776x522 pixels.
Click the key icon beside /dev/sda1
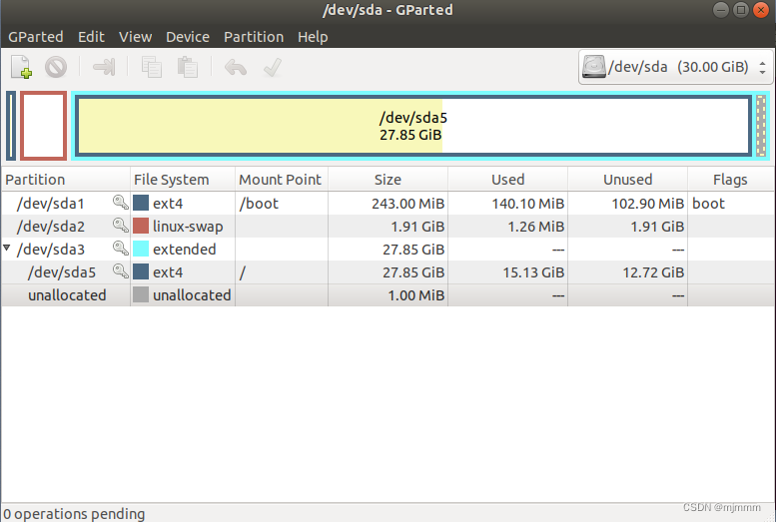pos(120,202)
